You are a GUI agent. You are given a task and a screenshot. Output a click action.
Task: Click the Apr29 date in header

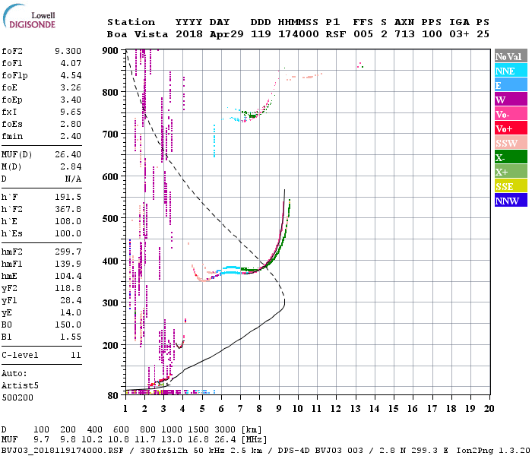click(226, 34)
